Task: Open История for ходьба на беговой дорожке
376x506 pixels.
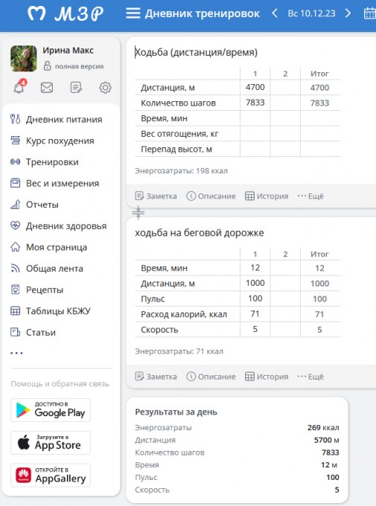Action: 267,377
